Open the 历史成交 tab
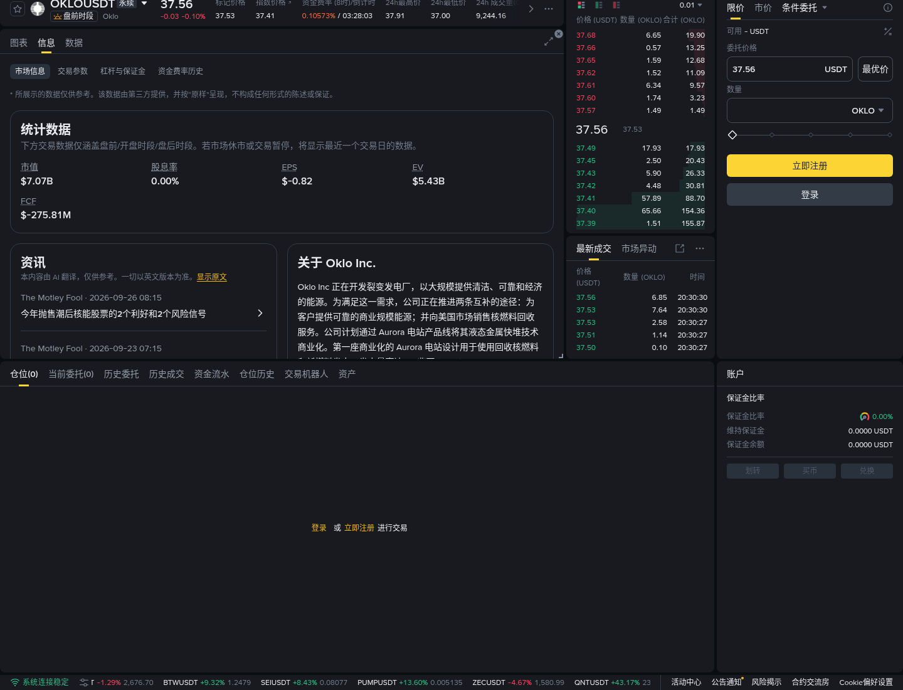Screen dimensions: 903x690 [166, 374]
